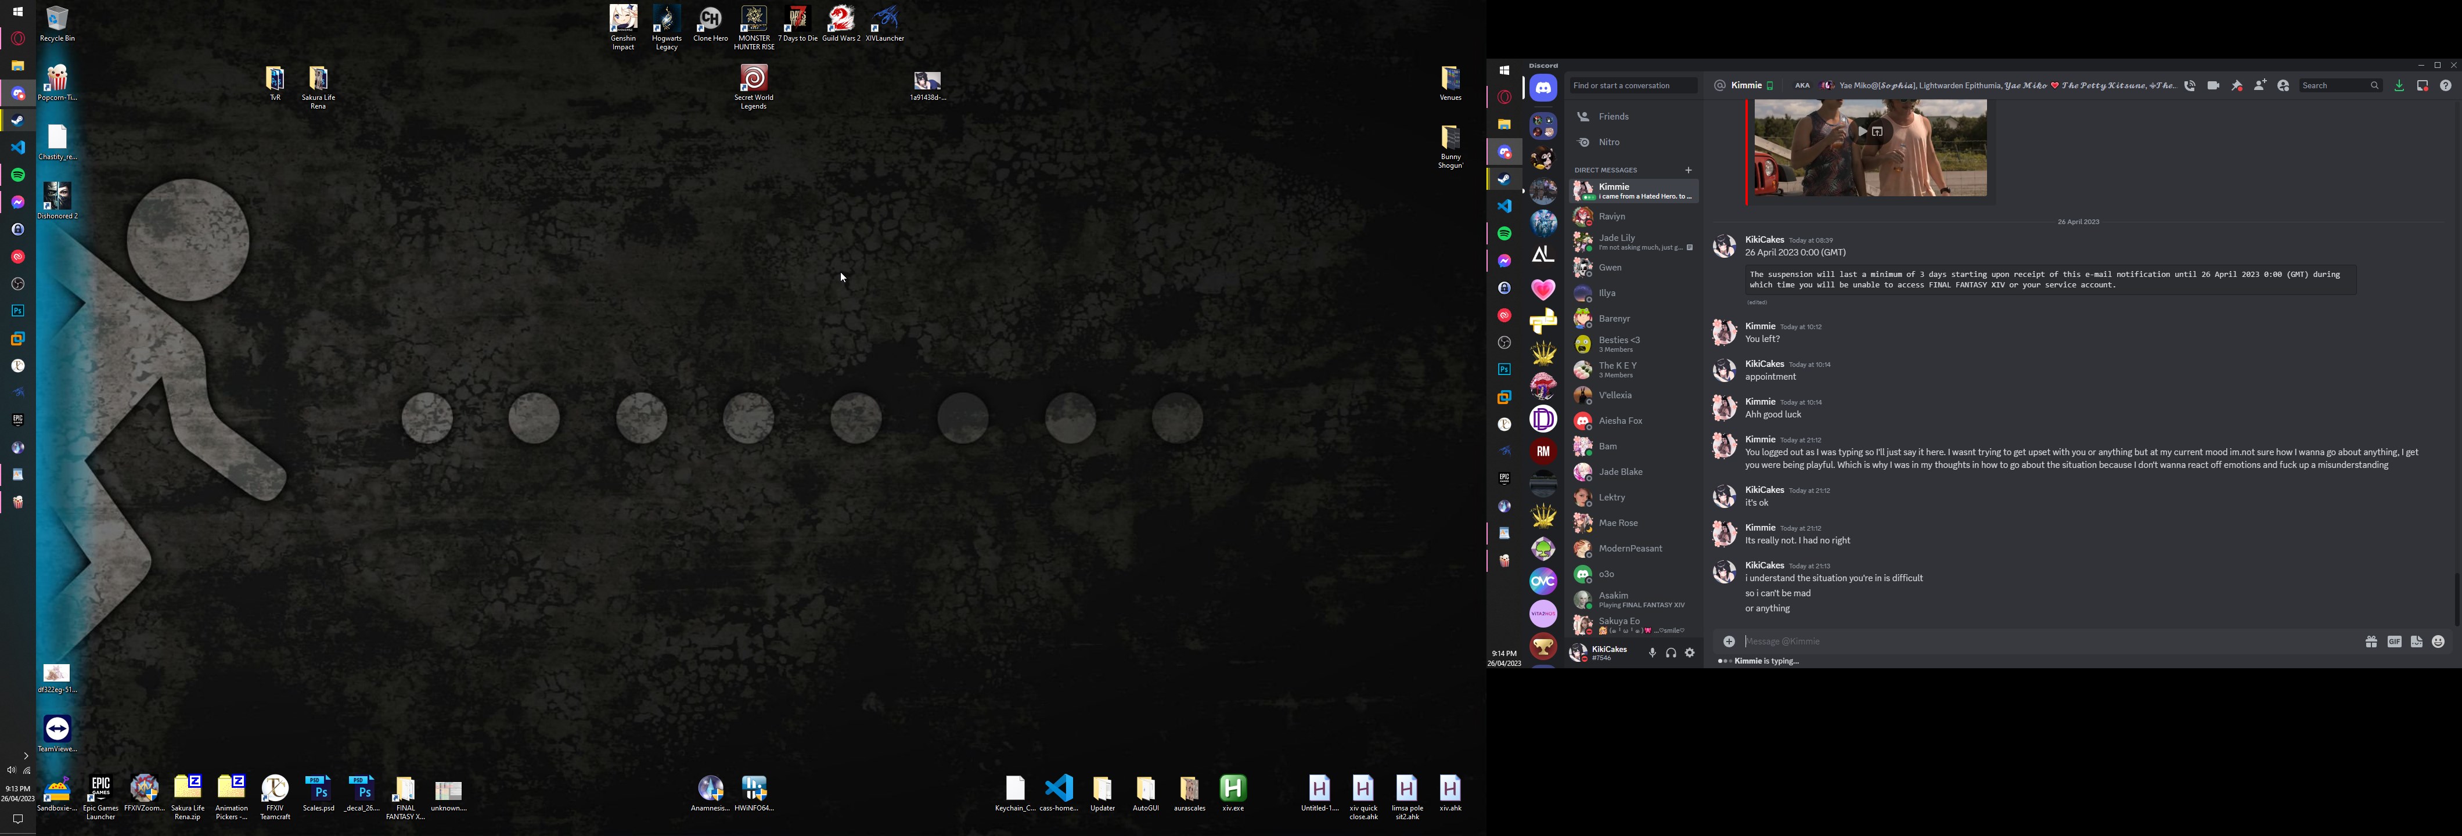Open the sticker picker

(2416, 642)
